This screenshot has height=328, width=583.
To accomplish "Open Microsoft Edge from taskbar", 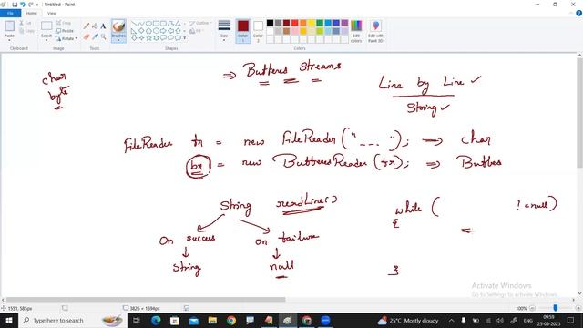I will [x=156, y=320].
